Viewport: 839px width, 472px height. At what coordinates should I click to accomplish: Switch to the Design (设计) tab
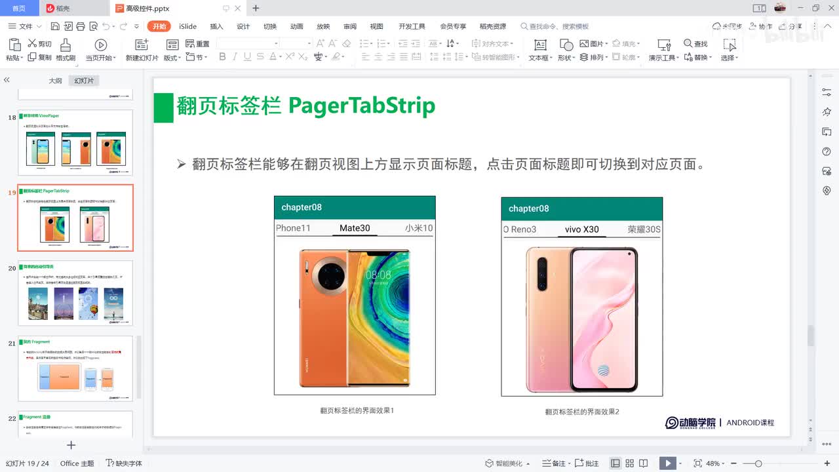243,26
